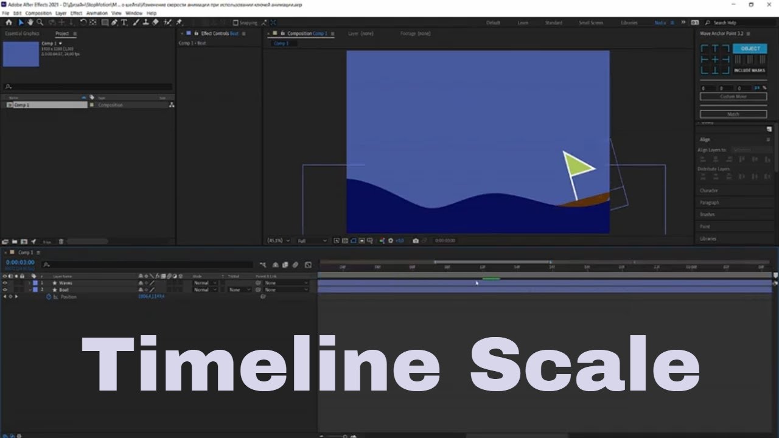779x438 pixels.
Task: Open the Boat layer parent dropdown
Action: [x=286, y=290]
